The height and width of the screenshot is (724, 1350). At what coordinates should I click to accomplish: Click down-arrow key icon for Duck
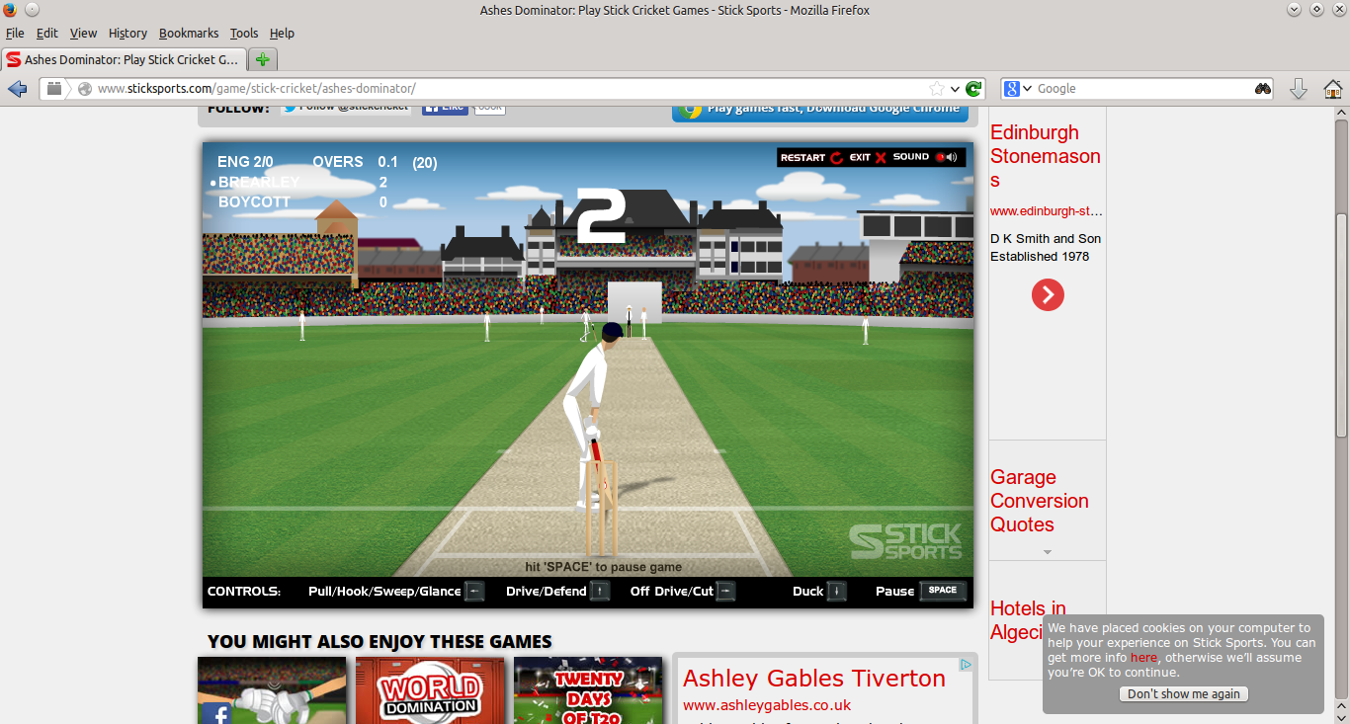[836, 591]
